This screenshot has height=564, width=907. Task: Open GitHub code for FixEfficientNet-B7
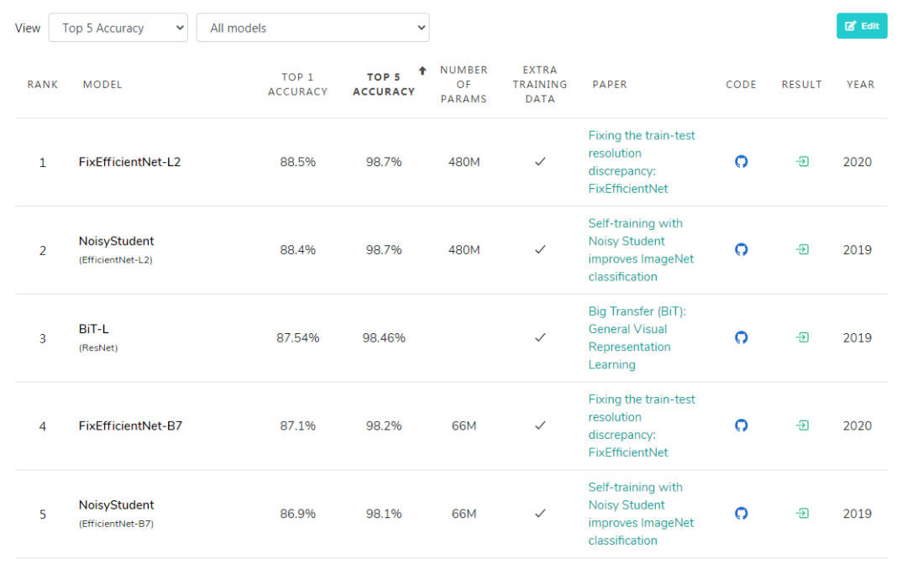tap(741, 426)
